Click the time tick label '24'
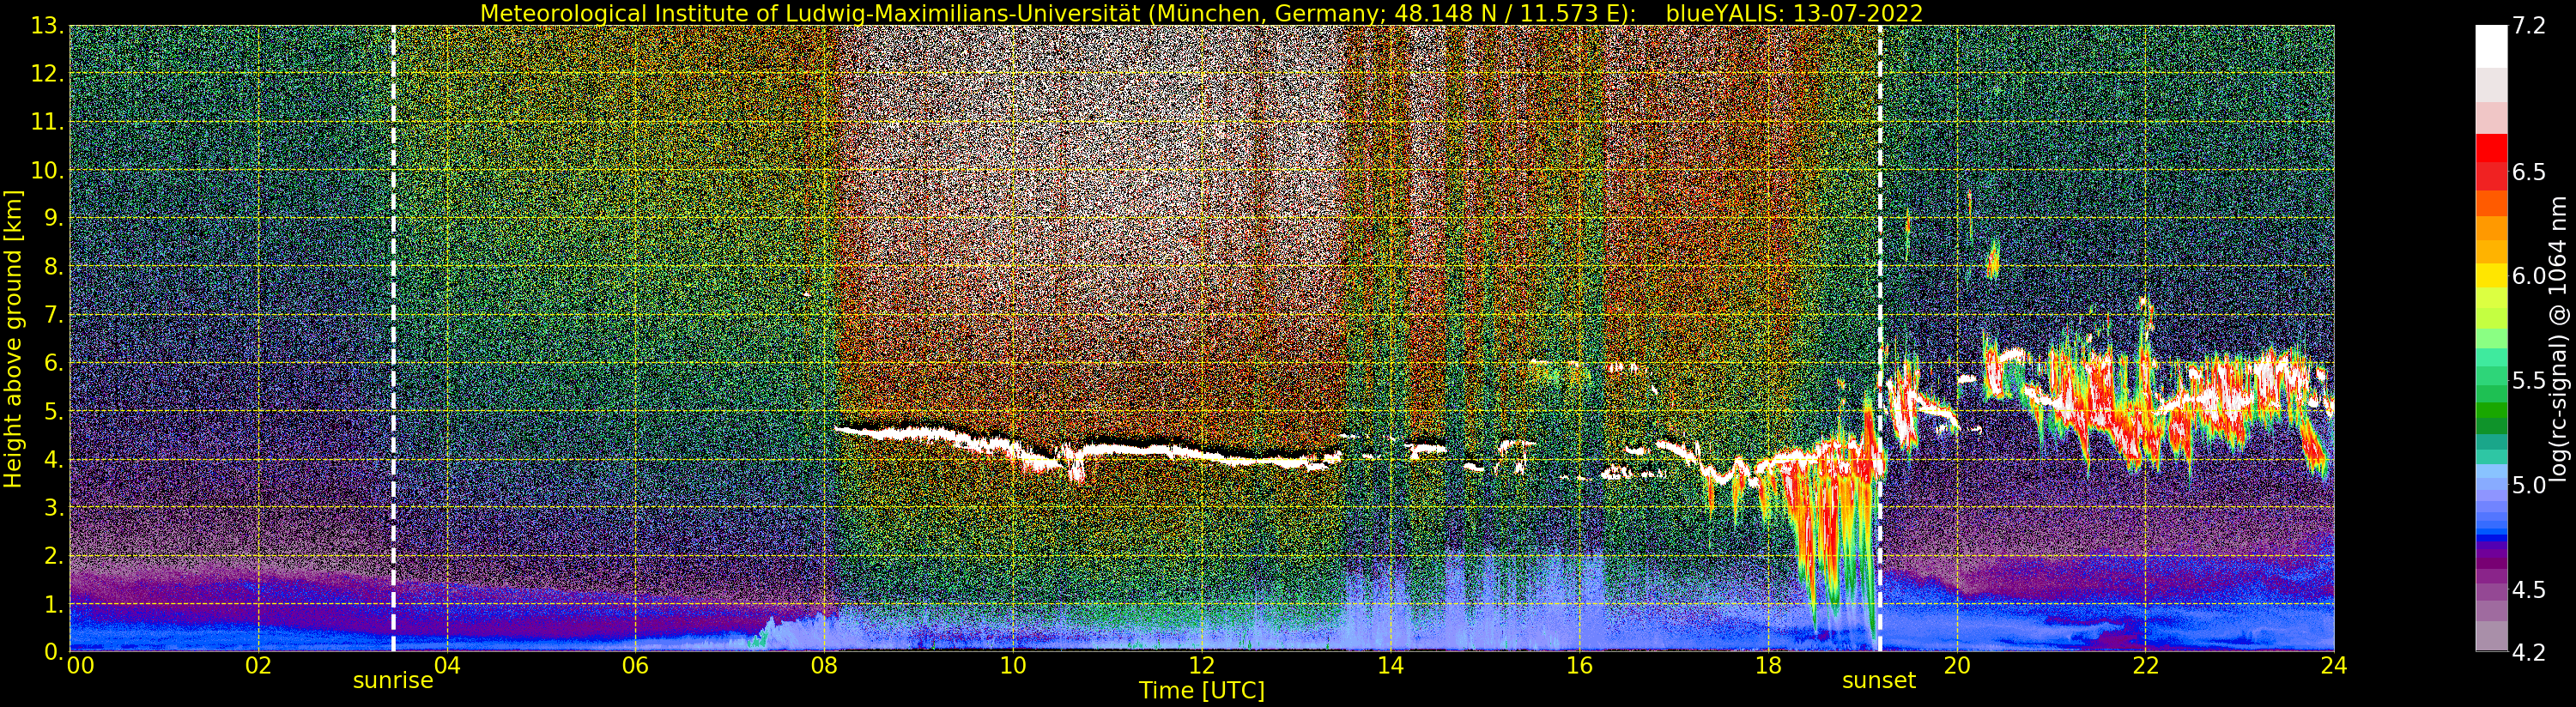This screenshot has height=707, width=2576. 2334,666
